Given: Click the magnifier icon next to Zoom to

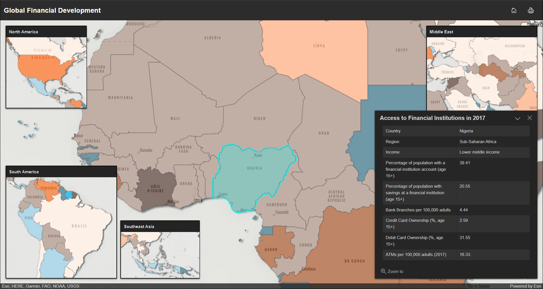Looking at the screenshot, I should [383, 271].
